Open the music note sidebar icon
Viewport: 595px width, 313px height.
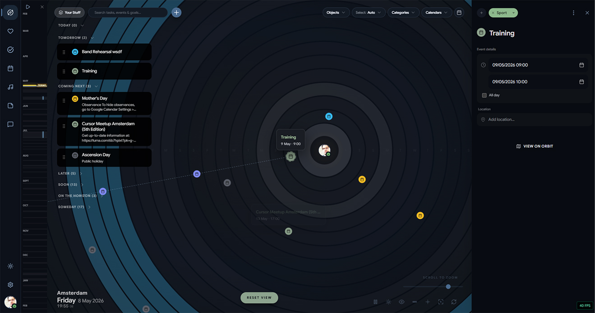point(10,87)
